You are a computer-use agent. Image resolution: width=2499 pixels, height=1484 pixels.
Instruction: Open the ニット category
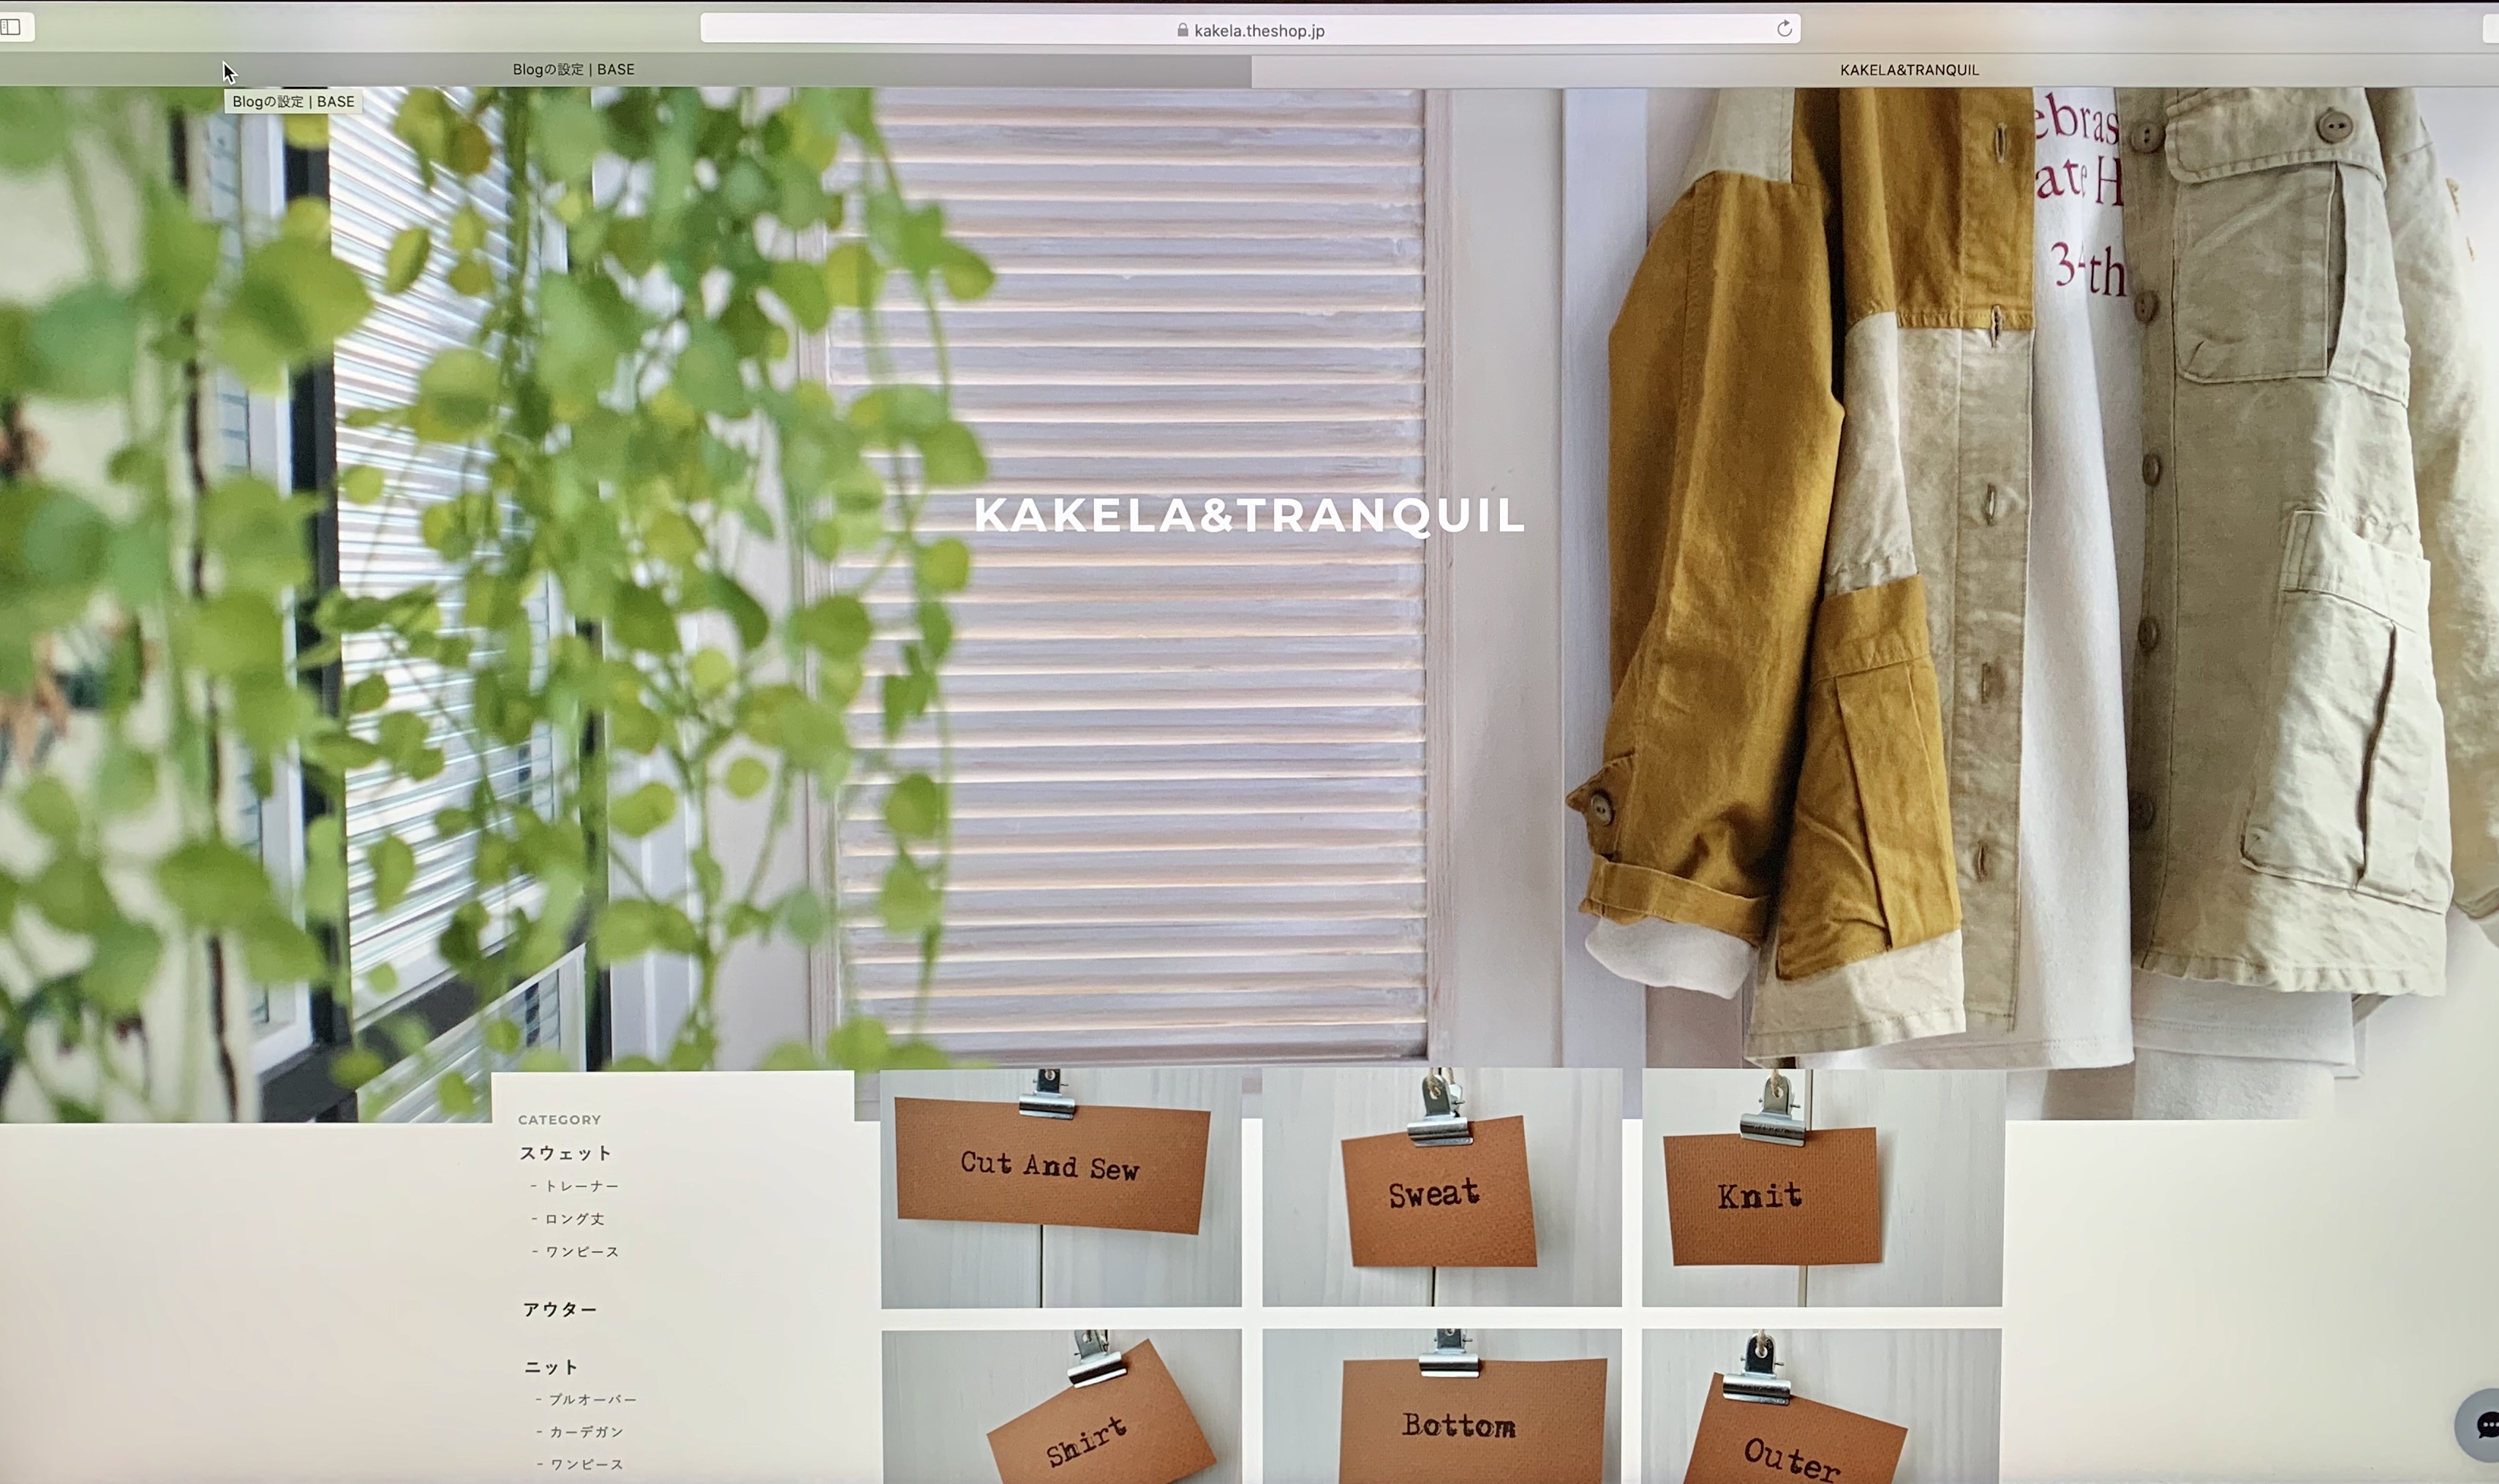551,1368
